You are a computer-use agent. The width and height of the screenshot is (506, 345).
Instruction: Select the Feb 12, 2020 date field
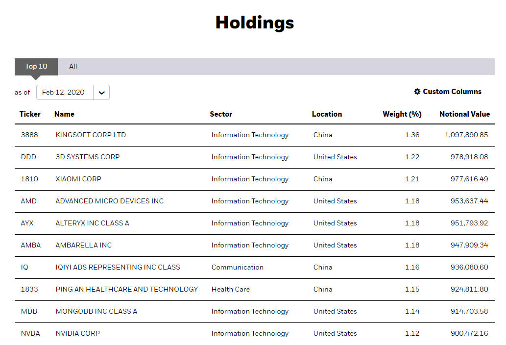pos(65,93)
